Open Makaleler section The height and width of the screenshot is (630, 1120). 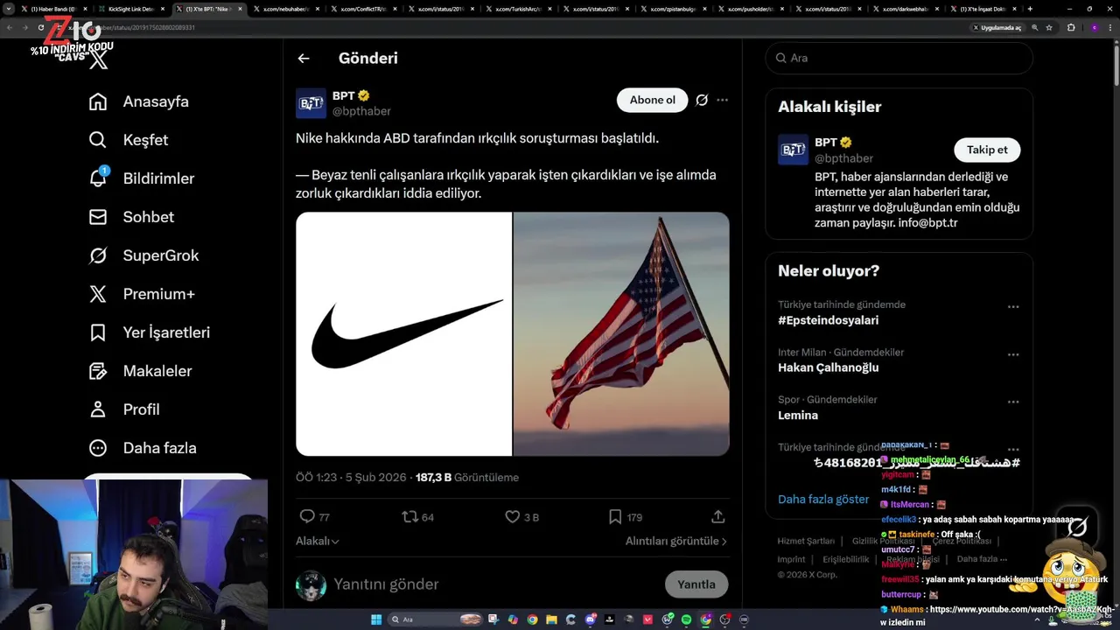tap(140, 371)
